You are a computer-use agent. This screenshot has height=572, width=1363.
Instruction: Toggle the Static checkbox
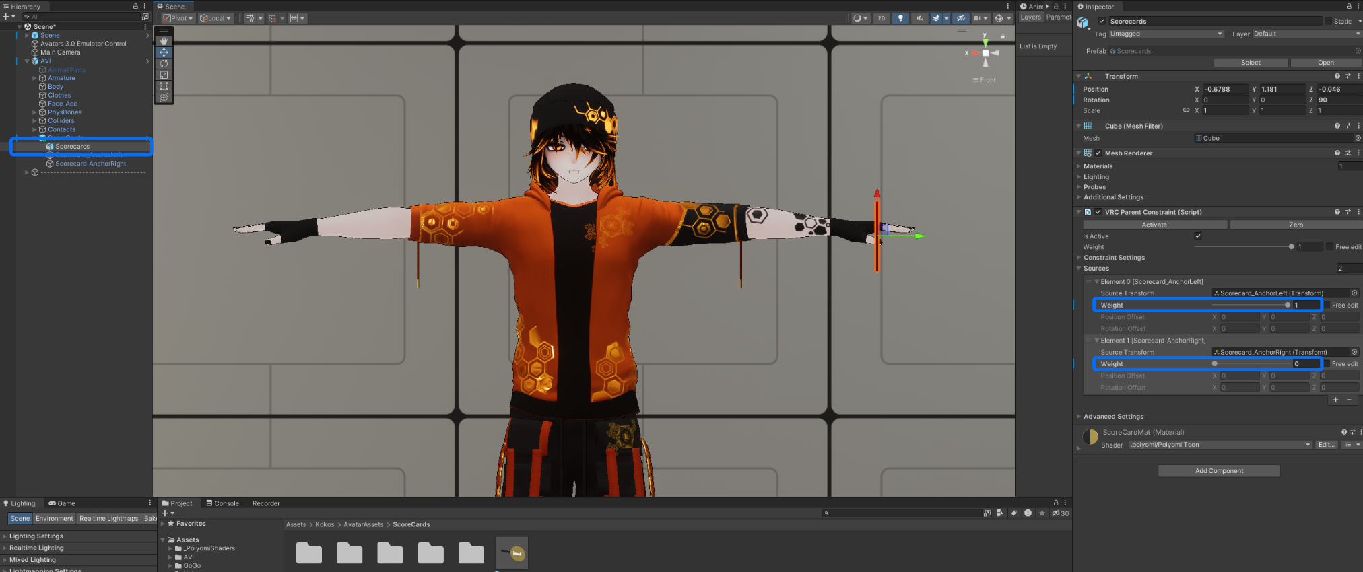(x=1329, y=21)
